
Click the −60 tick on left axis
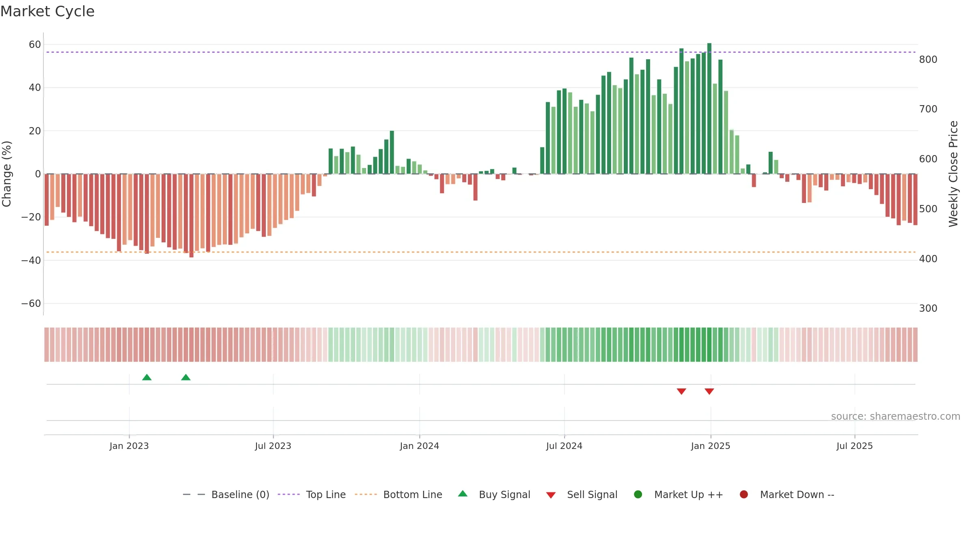pos(31,303)
